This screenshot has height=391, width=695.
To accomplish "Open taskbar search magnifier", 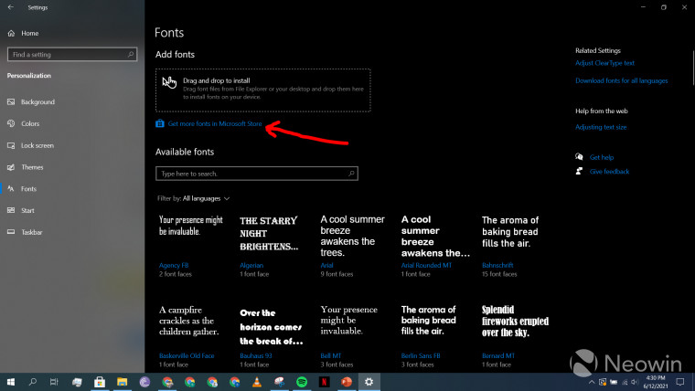I will pyautogui.click(x=32, y=382).
